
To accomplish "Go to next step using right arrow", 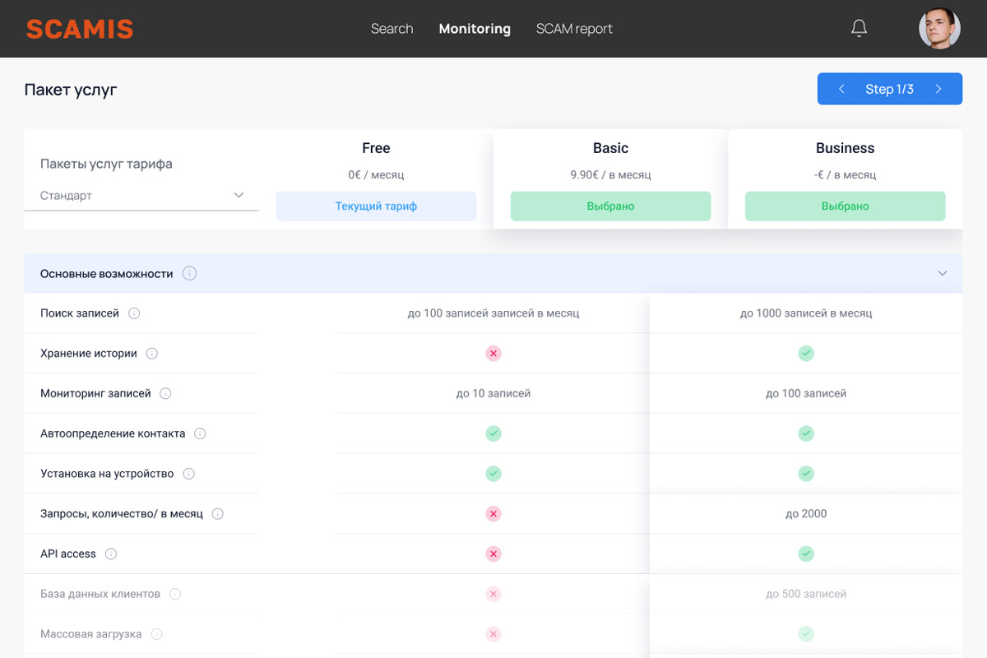I will (938, 89).
